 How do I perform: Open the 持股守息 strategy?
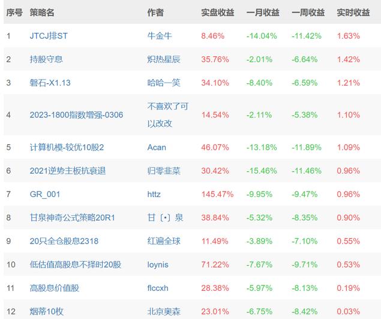point(46,59)
